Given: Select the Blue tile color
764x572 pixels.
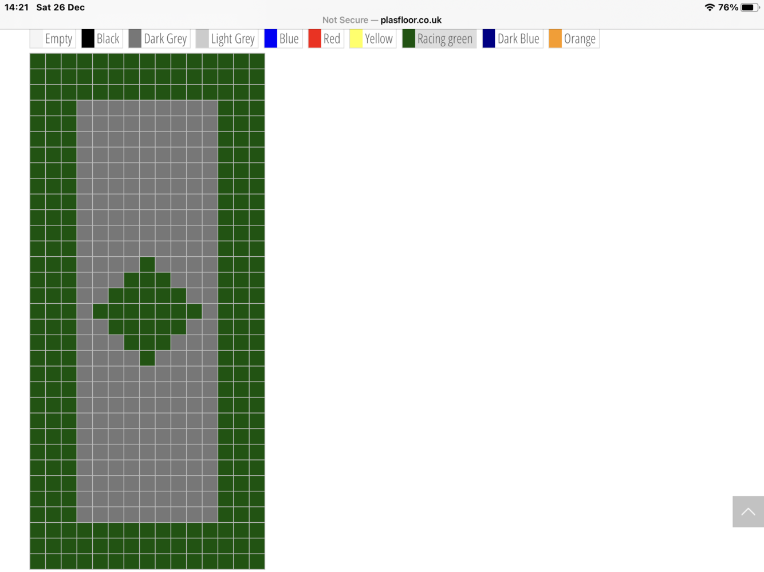Looking at the screenshot, I should coord(283,38).
